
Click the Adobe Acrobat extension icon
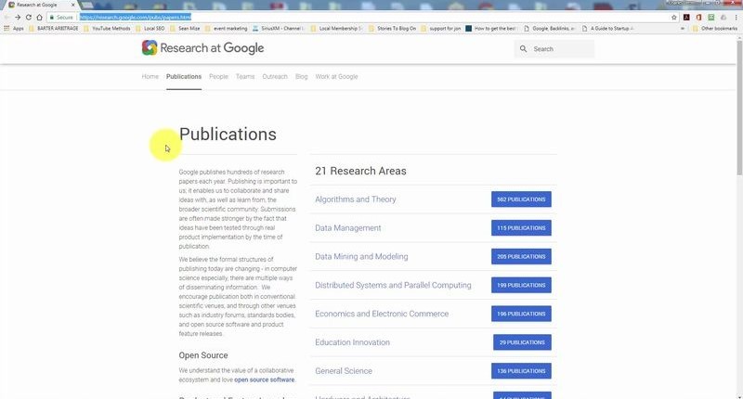pyautogui.click(x=686, y=17)
